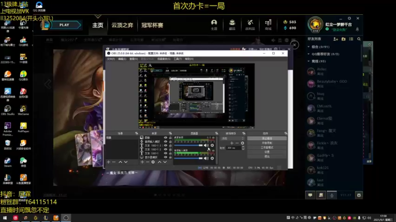Image resolution: width=396 pixels, height=222 pixels.
Task: Open the 淡出 transition type dropdown
Action: 233,139
